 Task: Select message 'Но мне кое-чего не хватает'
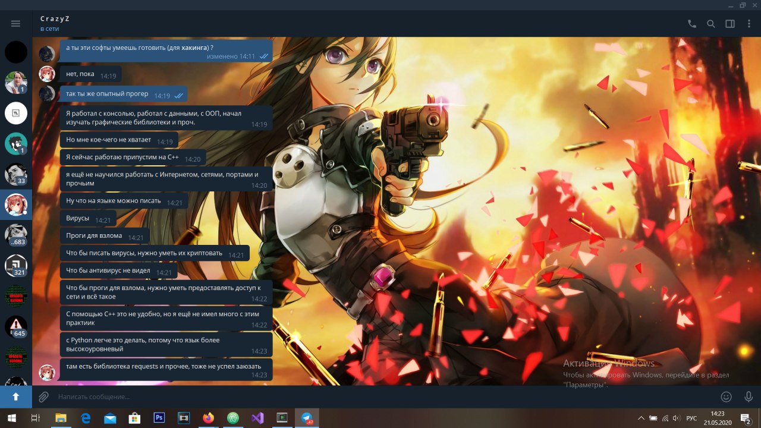click(119, 140)
